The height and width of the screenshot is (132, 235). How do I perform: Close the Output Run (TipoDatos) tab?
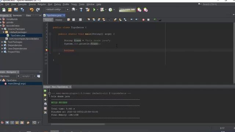pos(70,87)
